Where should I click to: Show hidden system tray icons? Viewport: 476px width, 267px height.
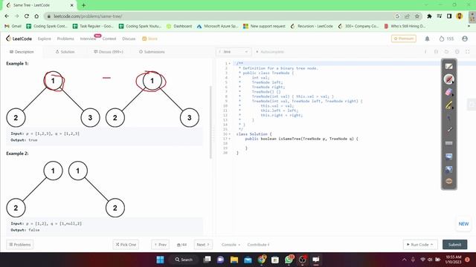coord(404,260)
